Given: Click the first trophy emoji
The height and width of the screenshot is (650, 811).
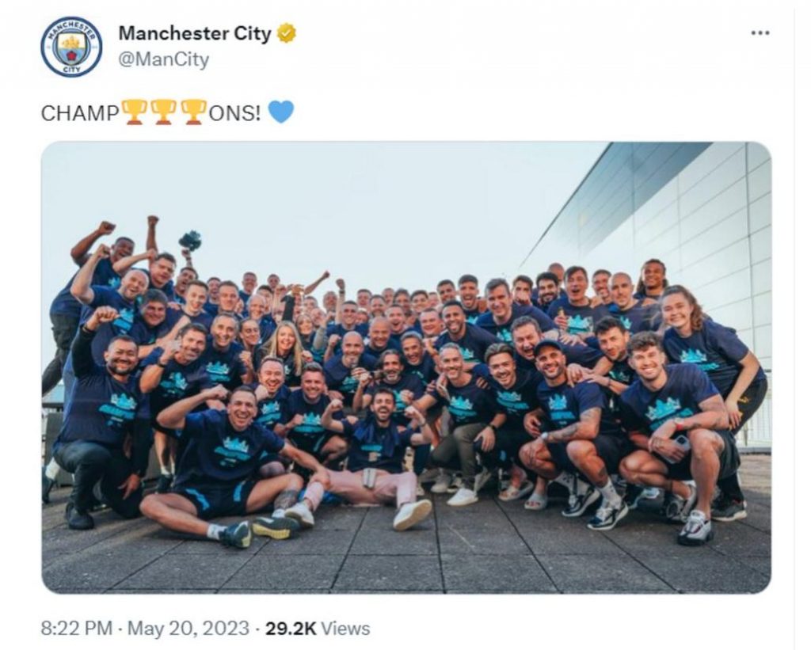Looking at the screenshot, I should coord(135,112).
